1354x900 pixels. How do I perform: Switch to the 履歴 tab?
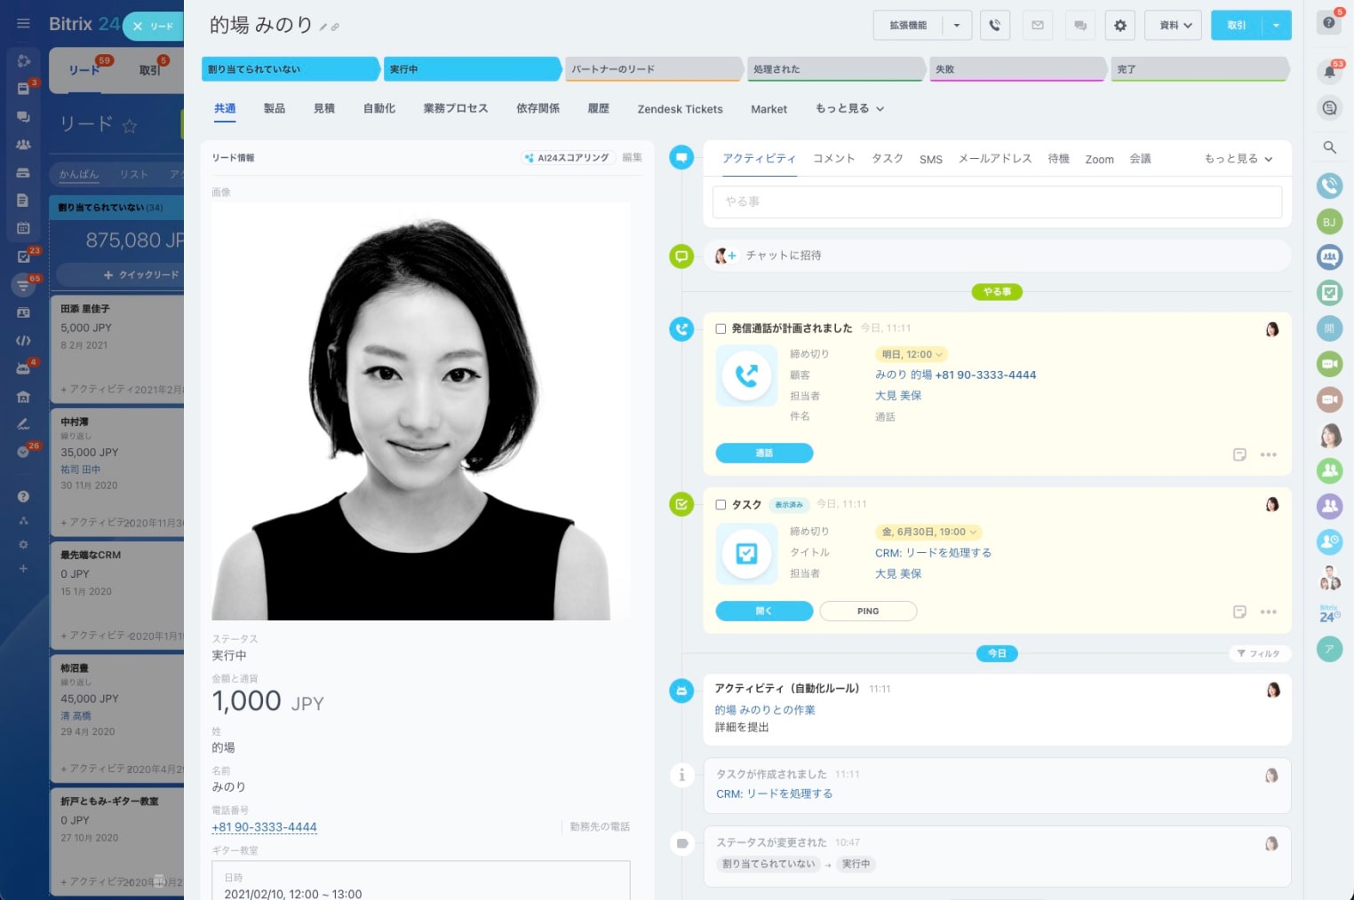[599, 108]
